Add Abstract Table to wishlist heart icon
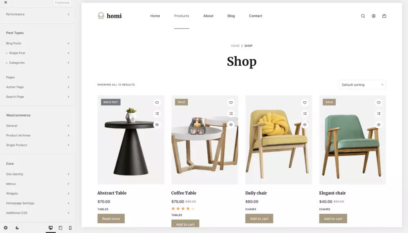Image resolution: width=408 pixels, height=233 pixels. tap(157, 102)
